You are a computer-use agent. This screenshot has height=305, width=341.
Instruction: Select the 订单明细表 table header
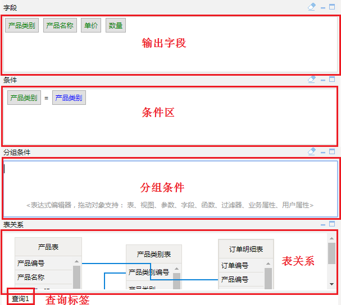[246, 249]
